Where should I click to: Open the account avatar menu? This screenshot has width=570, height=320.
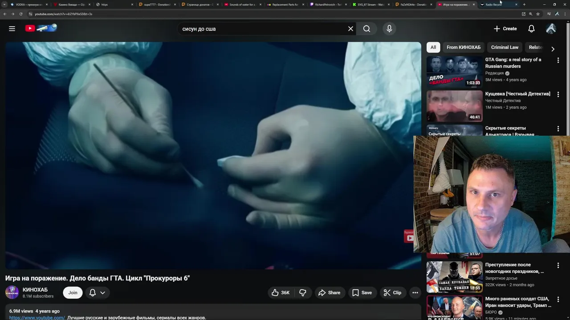551,29
